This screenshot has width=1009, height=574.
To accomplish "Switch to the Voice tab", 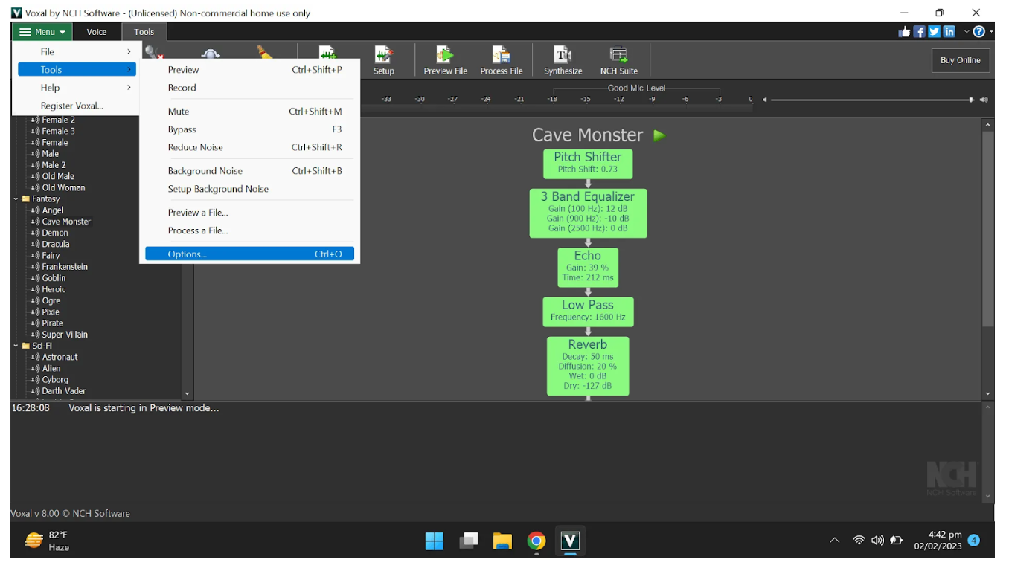I will [97, 32].
